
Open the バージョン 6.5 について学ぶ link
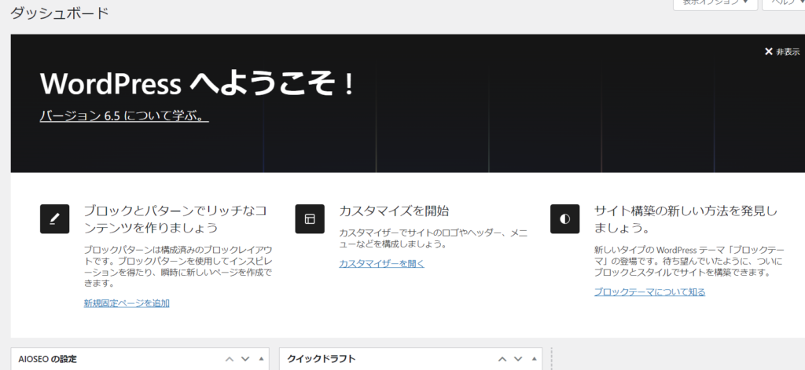coord(124,115)
